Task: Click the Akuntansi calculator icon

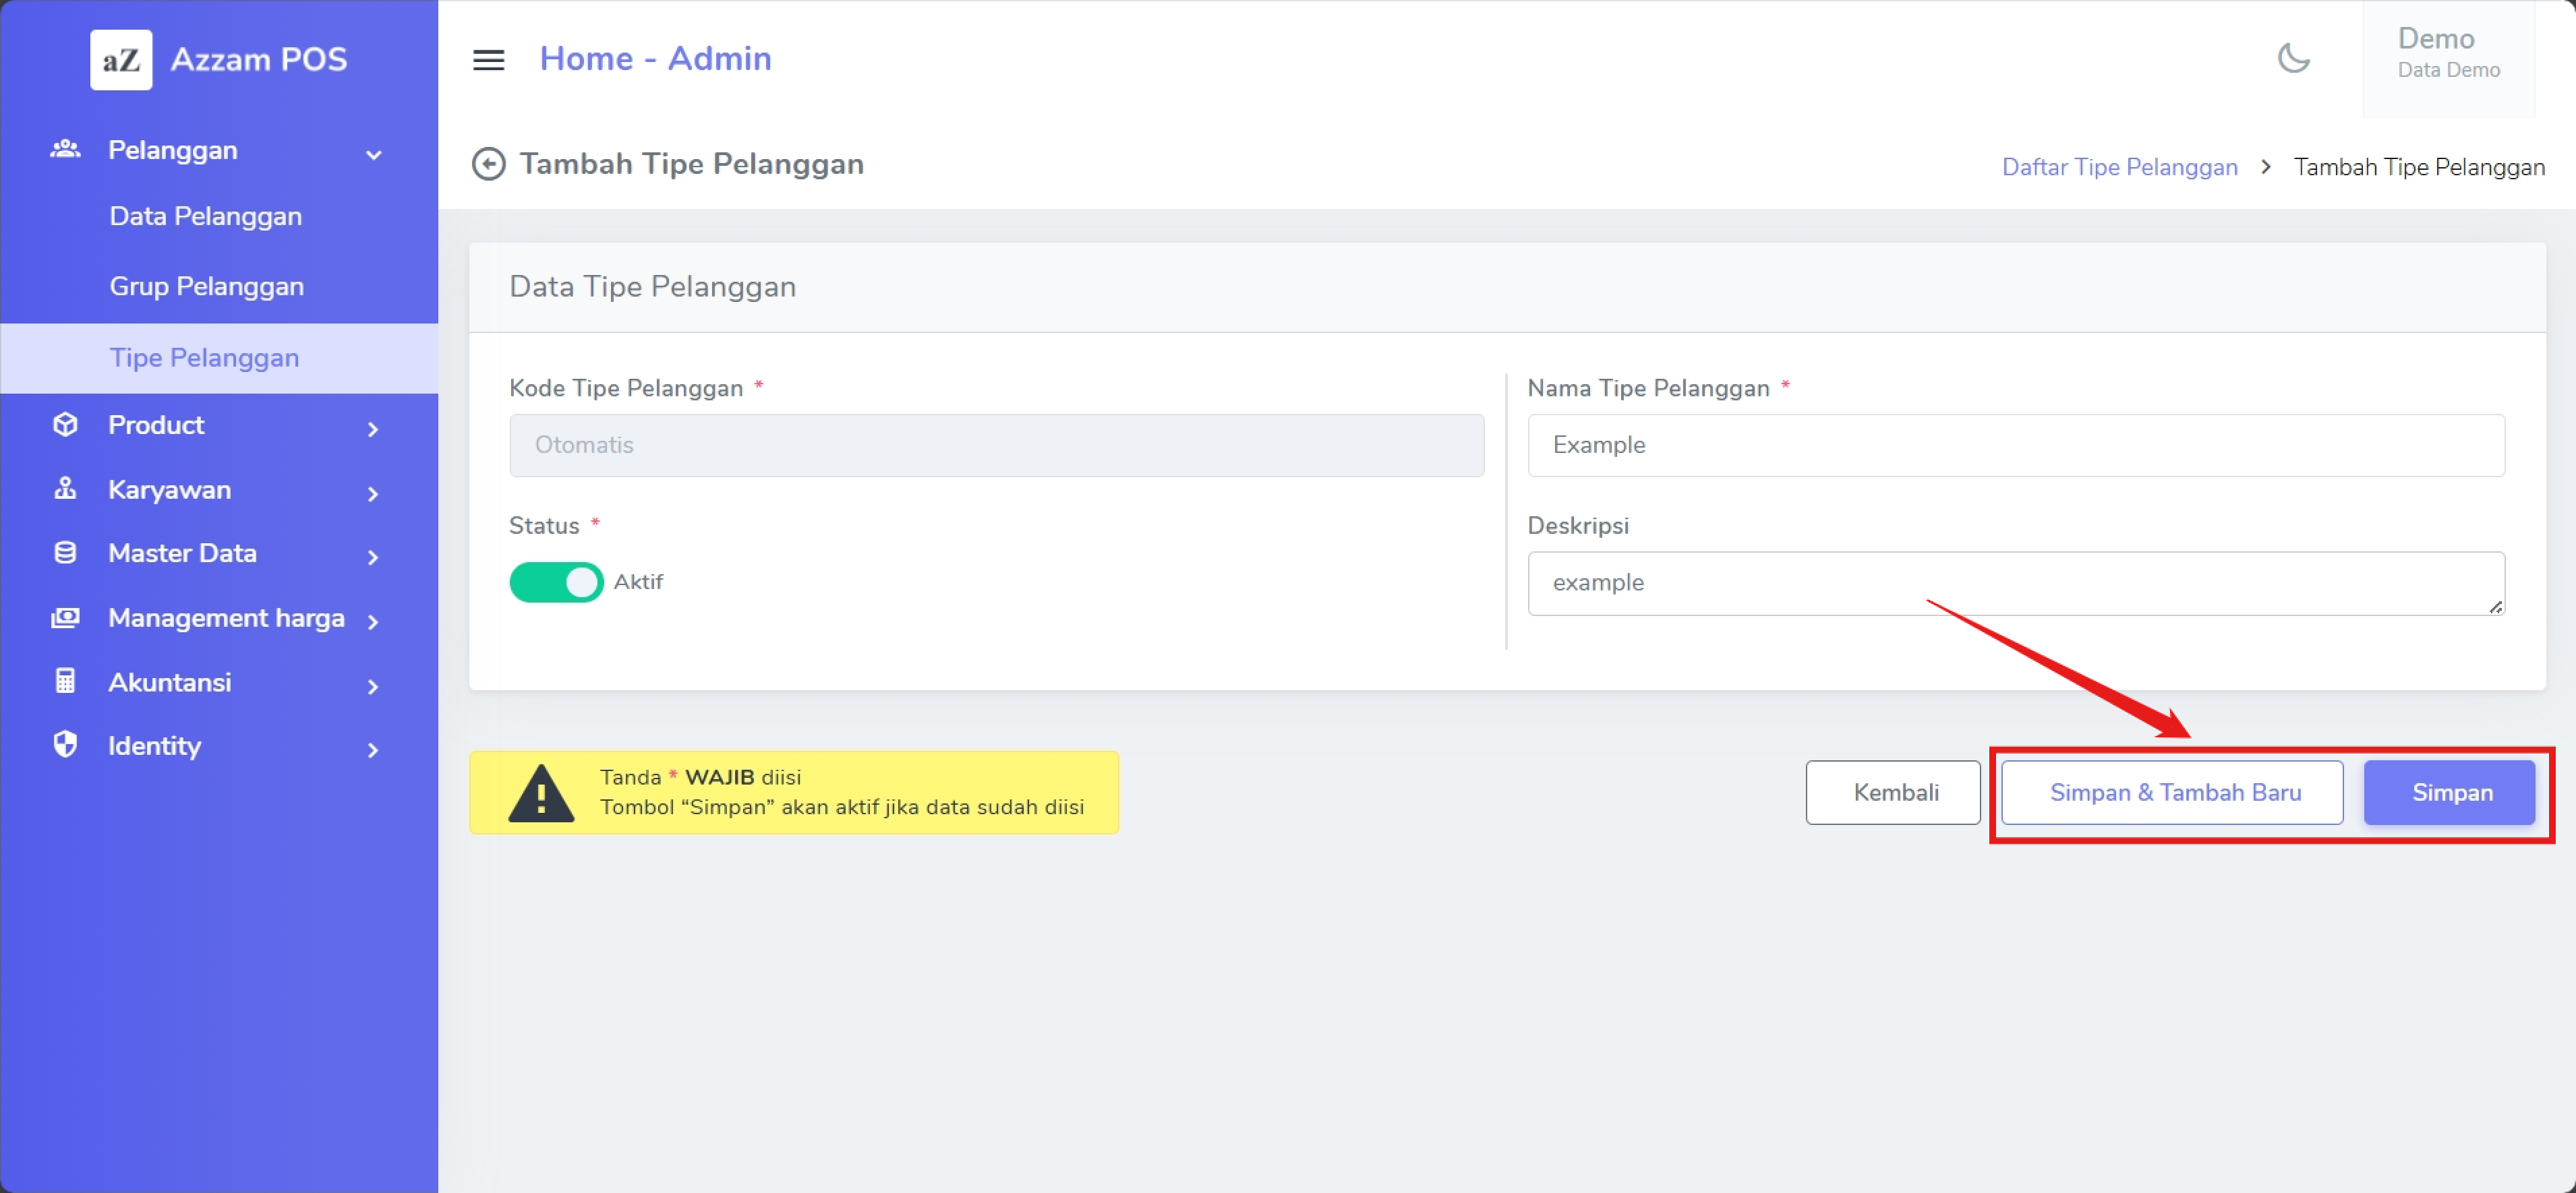Action: (x=65, y=682)
